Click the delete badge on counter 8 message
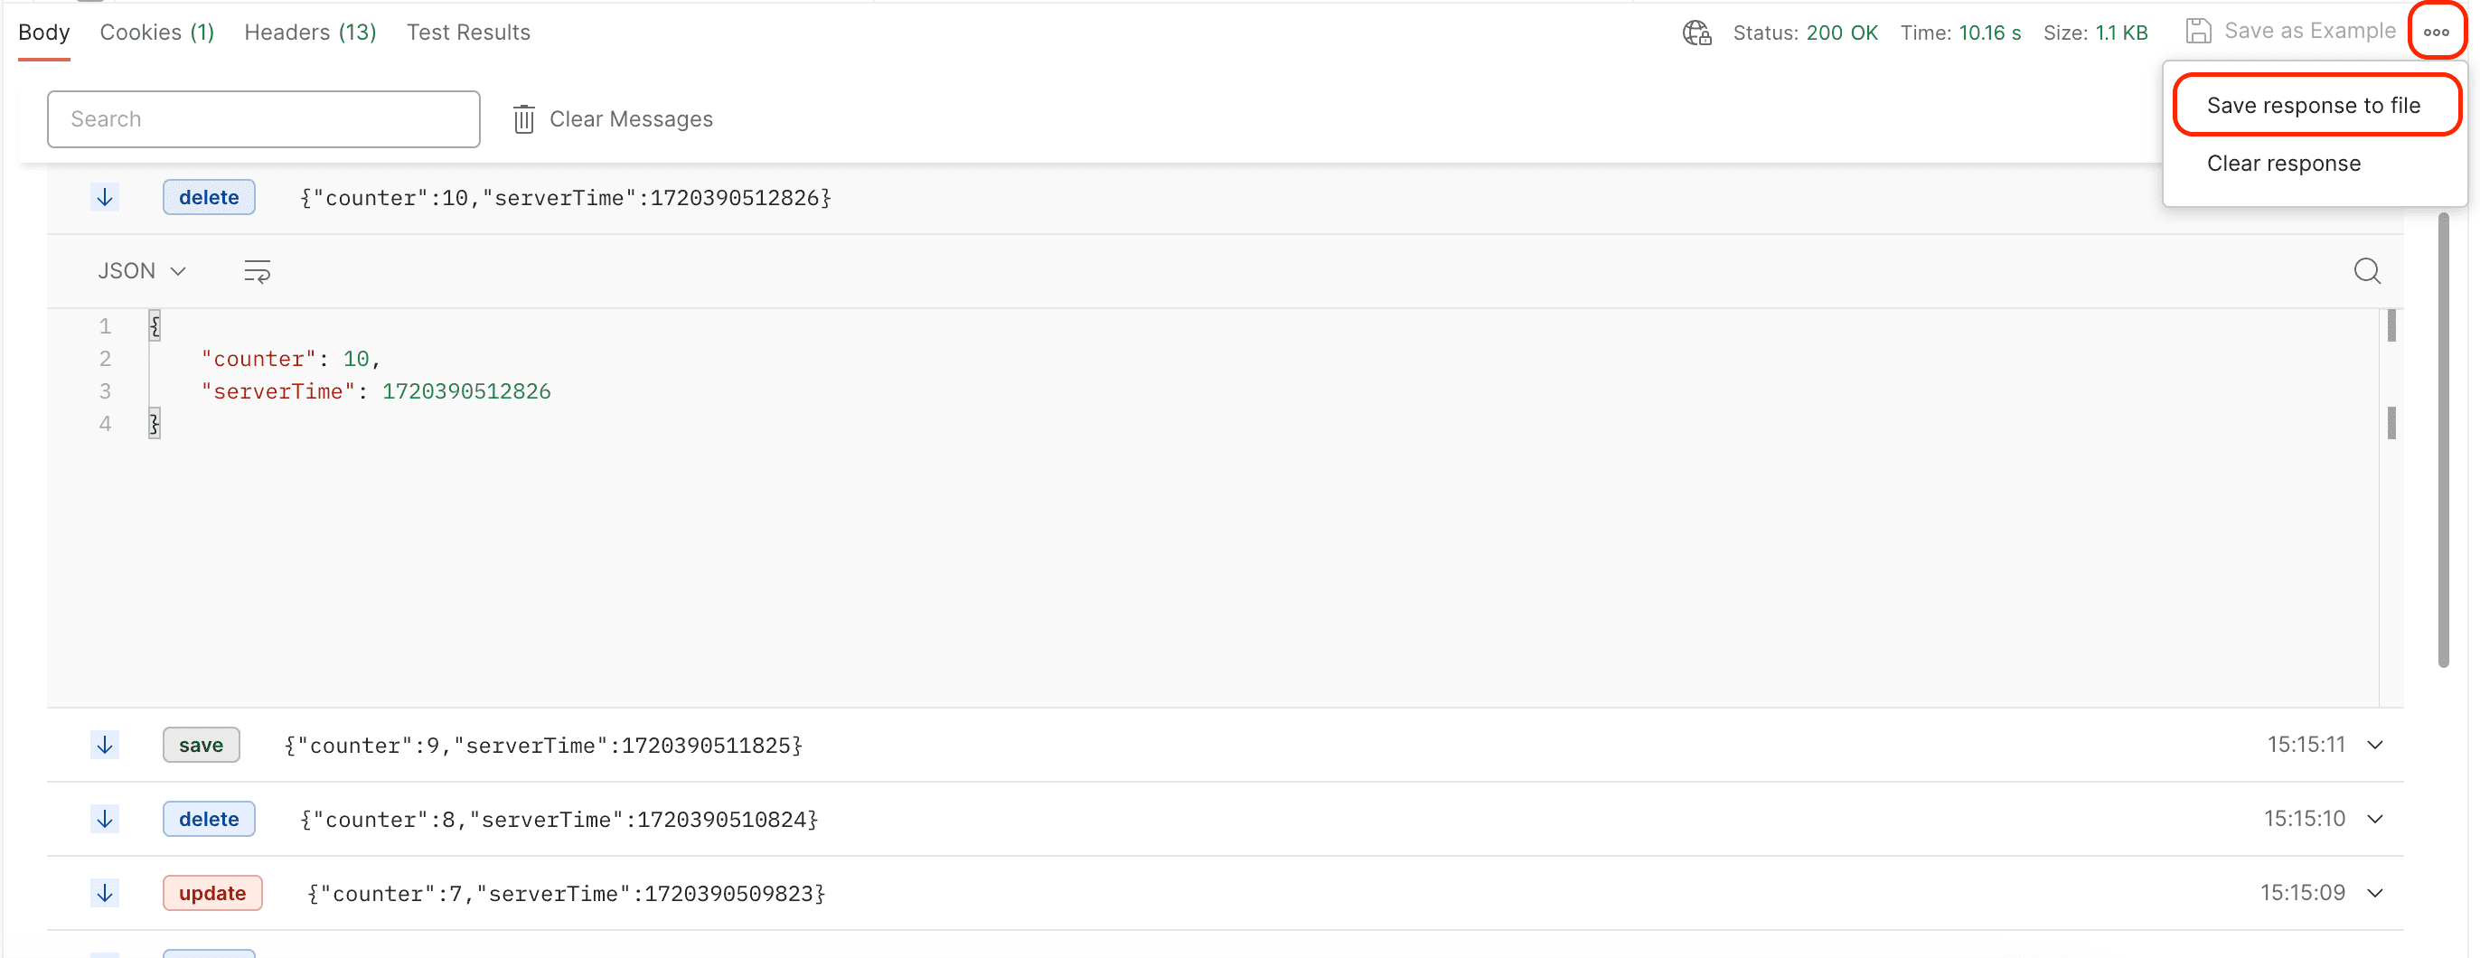The image size is (2480, 958). (x=209, y=820)
